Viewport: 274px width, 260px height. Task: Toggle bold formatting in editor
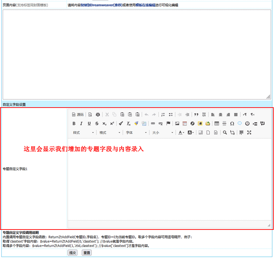point(74,123)
